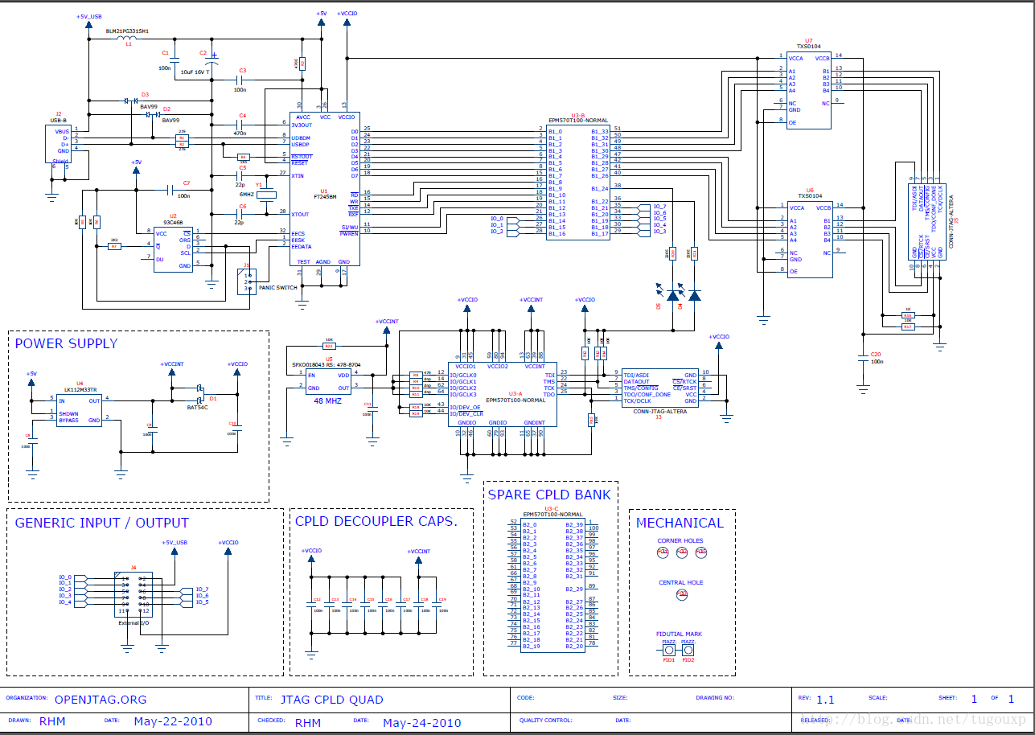1035x735 pixels.
Task: Click the CENTRAL HOLE label
Action: coord(681,582)
